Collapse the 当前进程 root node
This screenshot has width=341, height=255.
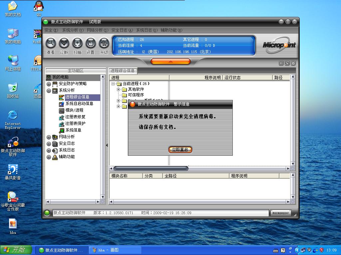[x=113, y=84]
